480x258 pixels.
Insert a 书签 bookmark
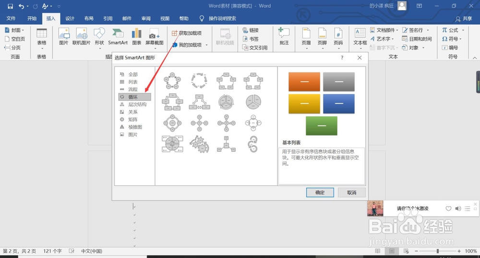[251, 39]
